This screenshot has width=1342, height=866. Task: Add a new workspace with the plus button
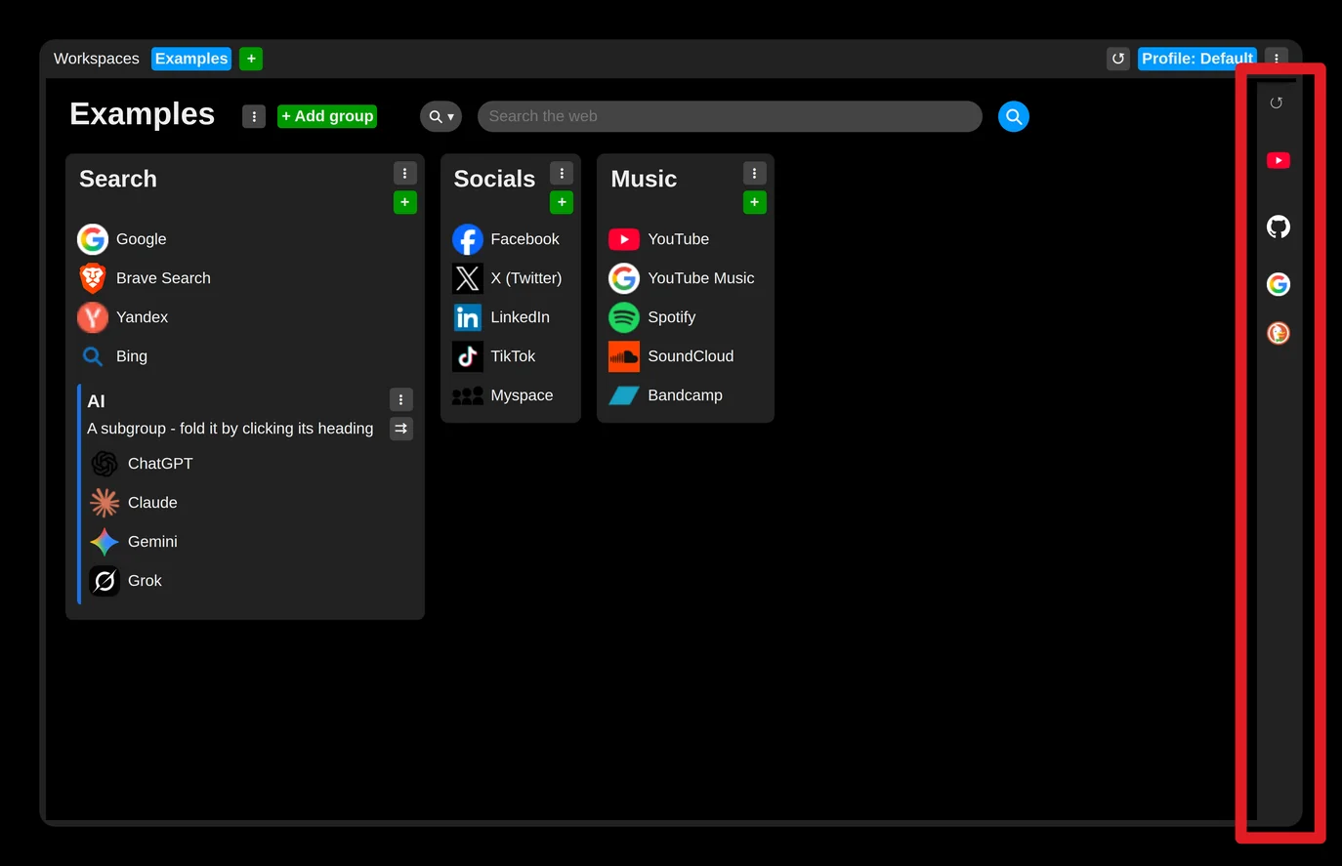click(251, 59)
